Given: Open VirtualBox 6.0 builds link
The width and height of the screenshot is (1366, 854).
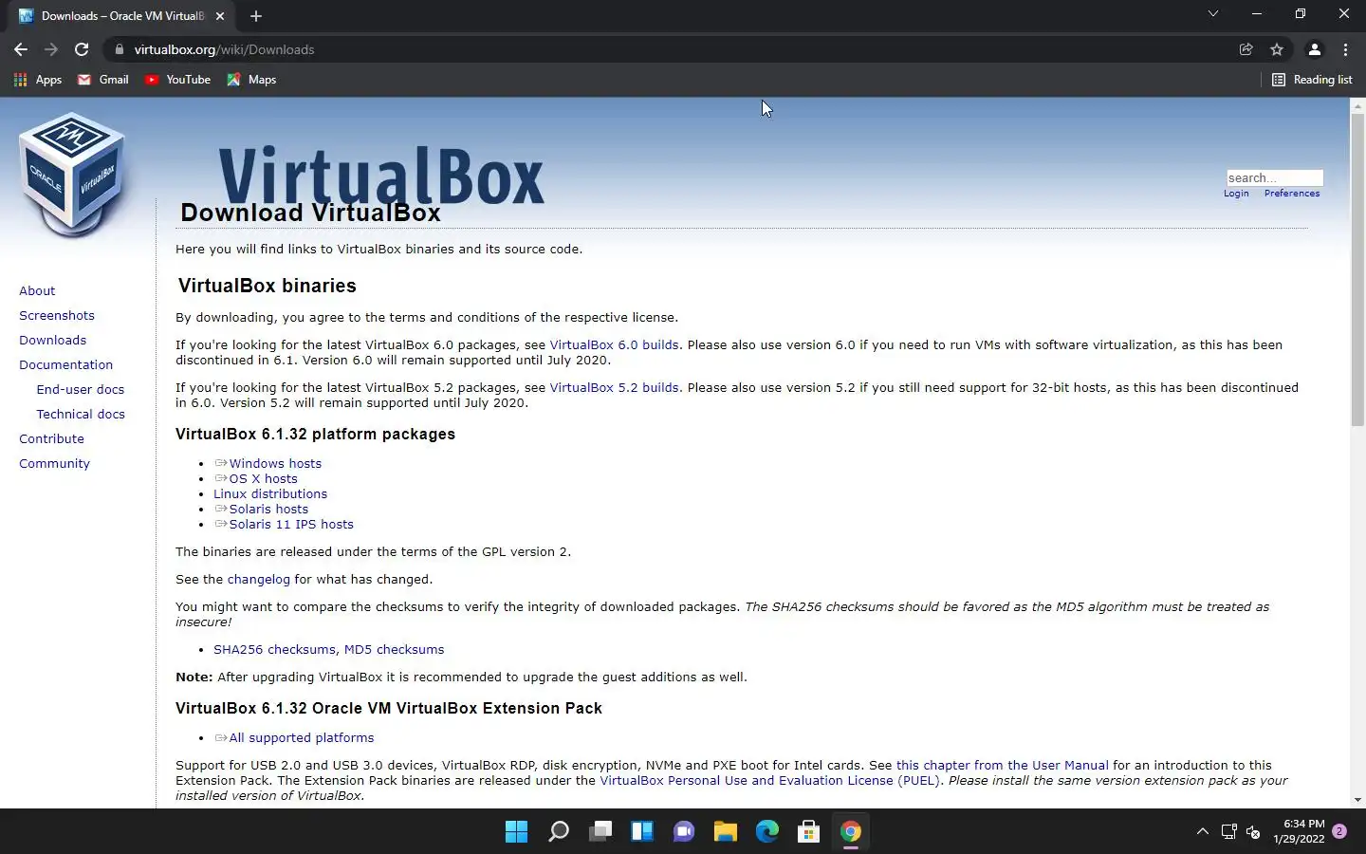Looking at the screenshot, I should [614, 345].
